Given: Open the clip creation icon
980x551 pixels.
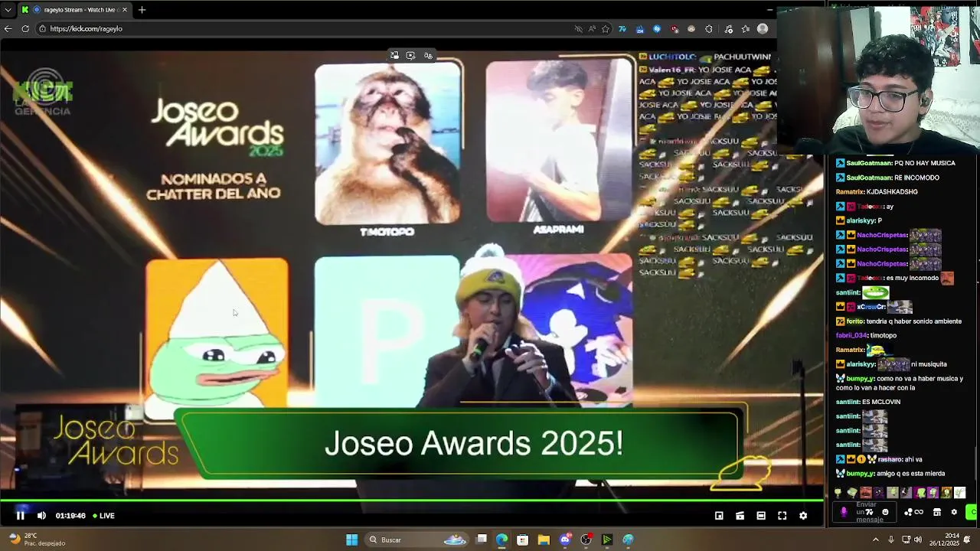Looking at the screenshot, I should [x=740, y=516].
